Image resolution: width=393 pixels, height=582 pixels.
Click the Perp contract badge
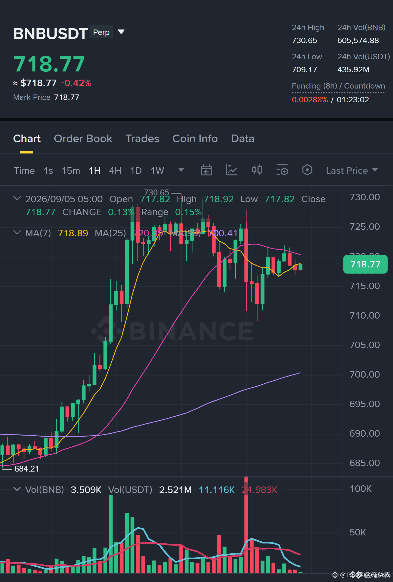point(101,32)
